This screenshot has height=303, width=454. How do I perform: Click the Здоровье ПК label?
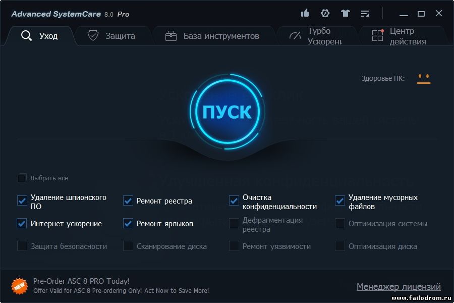[x=383, y=78]
